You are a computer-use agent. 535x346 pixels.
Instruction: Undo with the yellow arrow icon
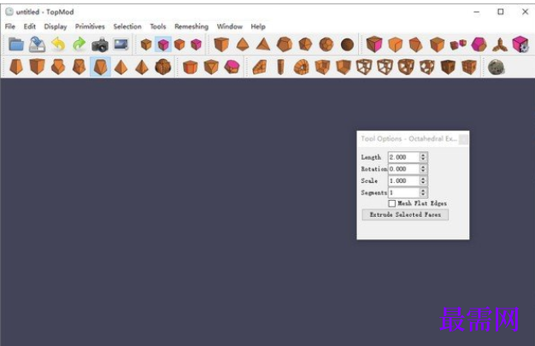click(58, 44)
